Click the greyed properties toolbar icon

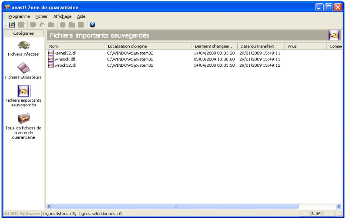(x=21, y=25)
